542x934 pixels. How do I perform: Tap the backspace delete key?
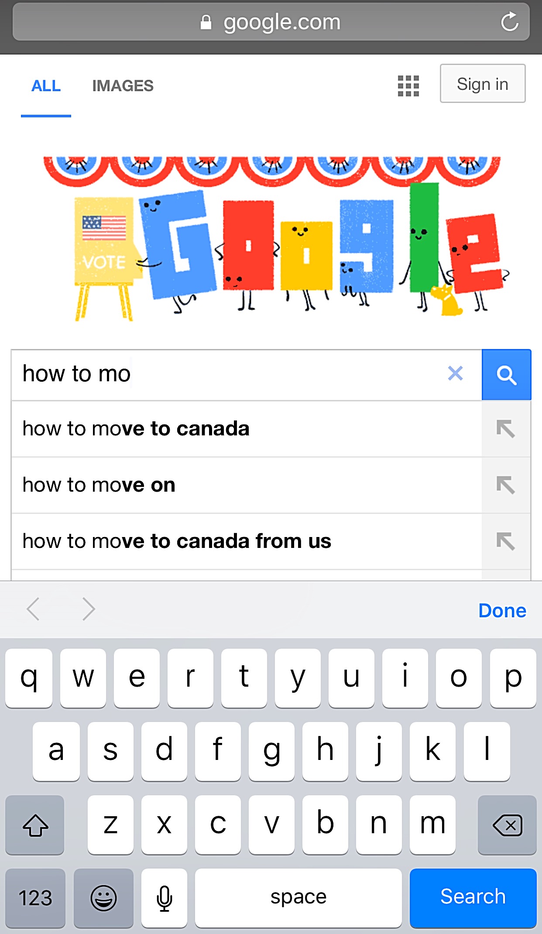point(507,825)
